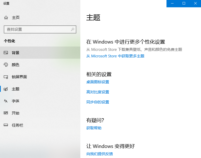Image resolution: width=201 pixels, height=158 pixels.
Task: Click the 背景 picture icon
Action: pos(6,53)
